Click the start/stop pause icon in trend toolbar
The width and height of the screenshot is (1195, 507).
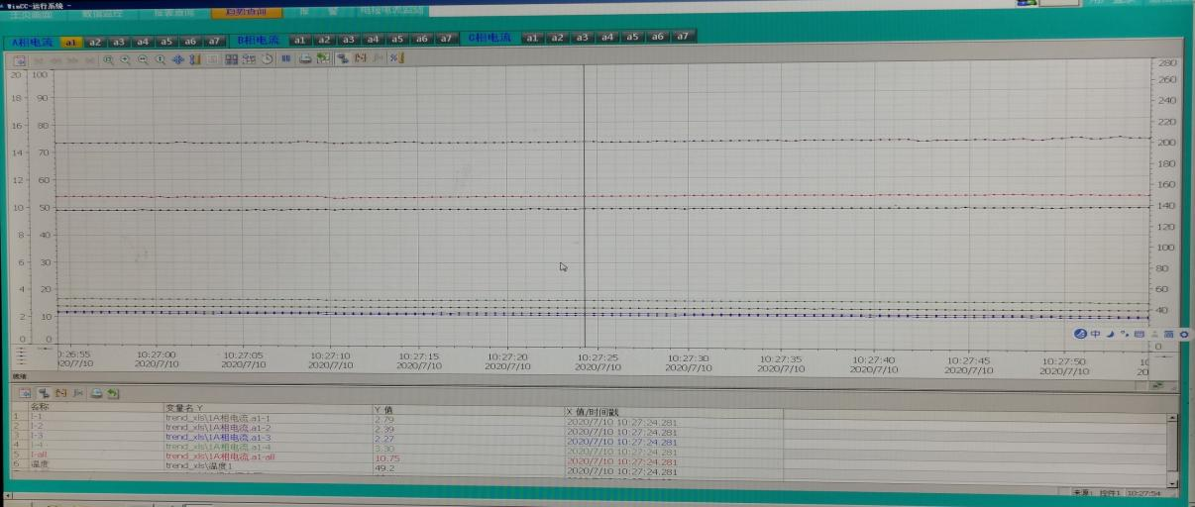coord(285,59)
